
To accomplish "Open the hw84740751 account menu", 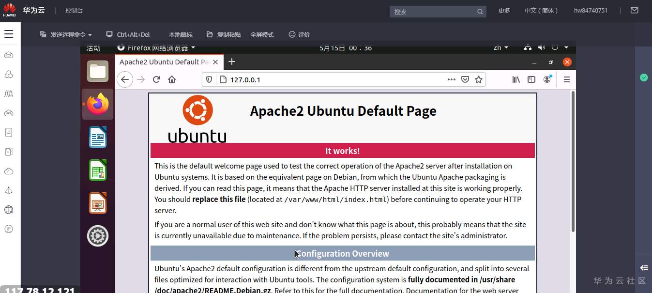I will (591, 10).
